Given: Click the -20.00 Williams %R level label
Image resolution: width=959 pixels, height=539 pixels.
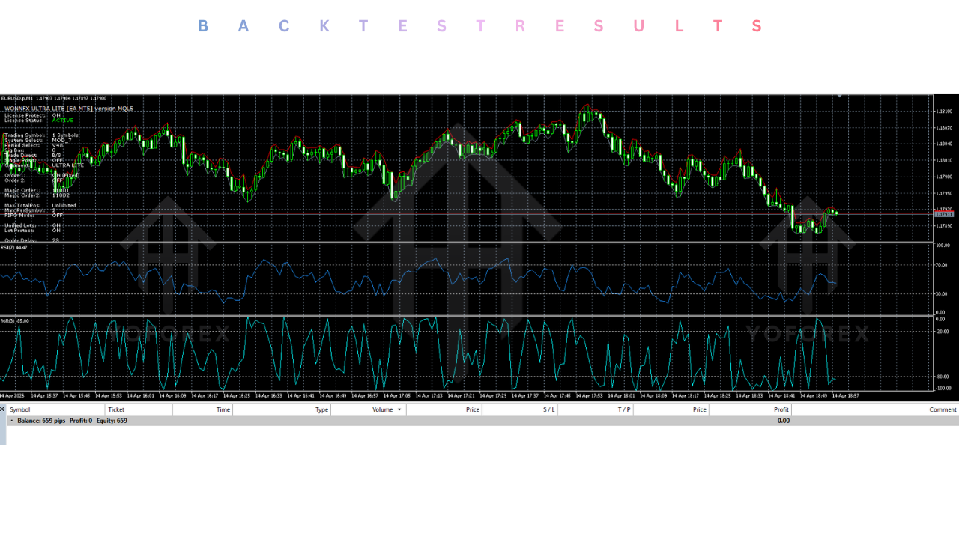Looking at the screenshot, I should 943,332.
